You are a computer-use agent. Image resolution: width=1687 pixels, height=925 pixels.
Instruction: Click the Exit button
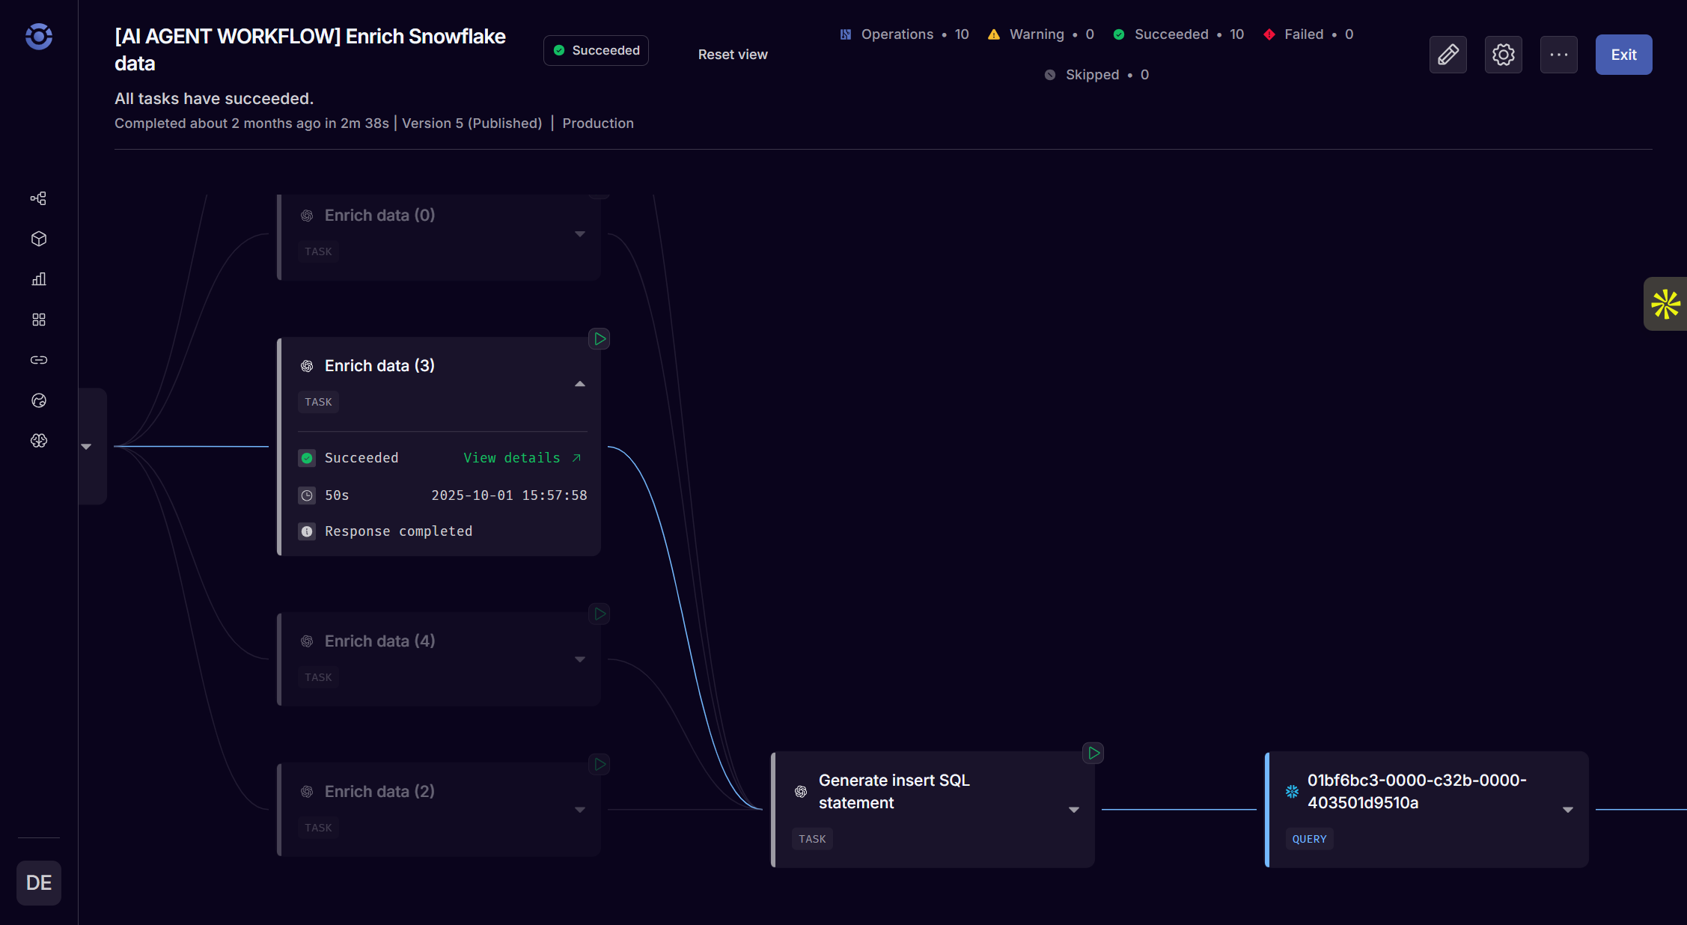[x=1623, y=55]
